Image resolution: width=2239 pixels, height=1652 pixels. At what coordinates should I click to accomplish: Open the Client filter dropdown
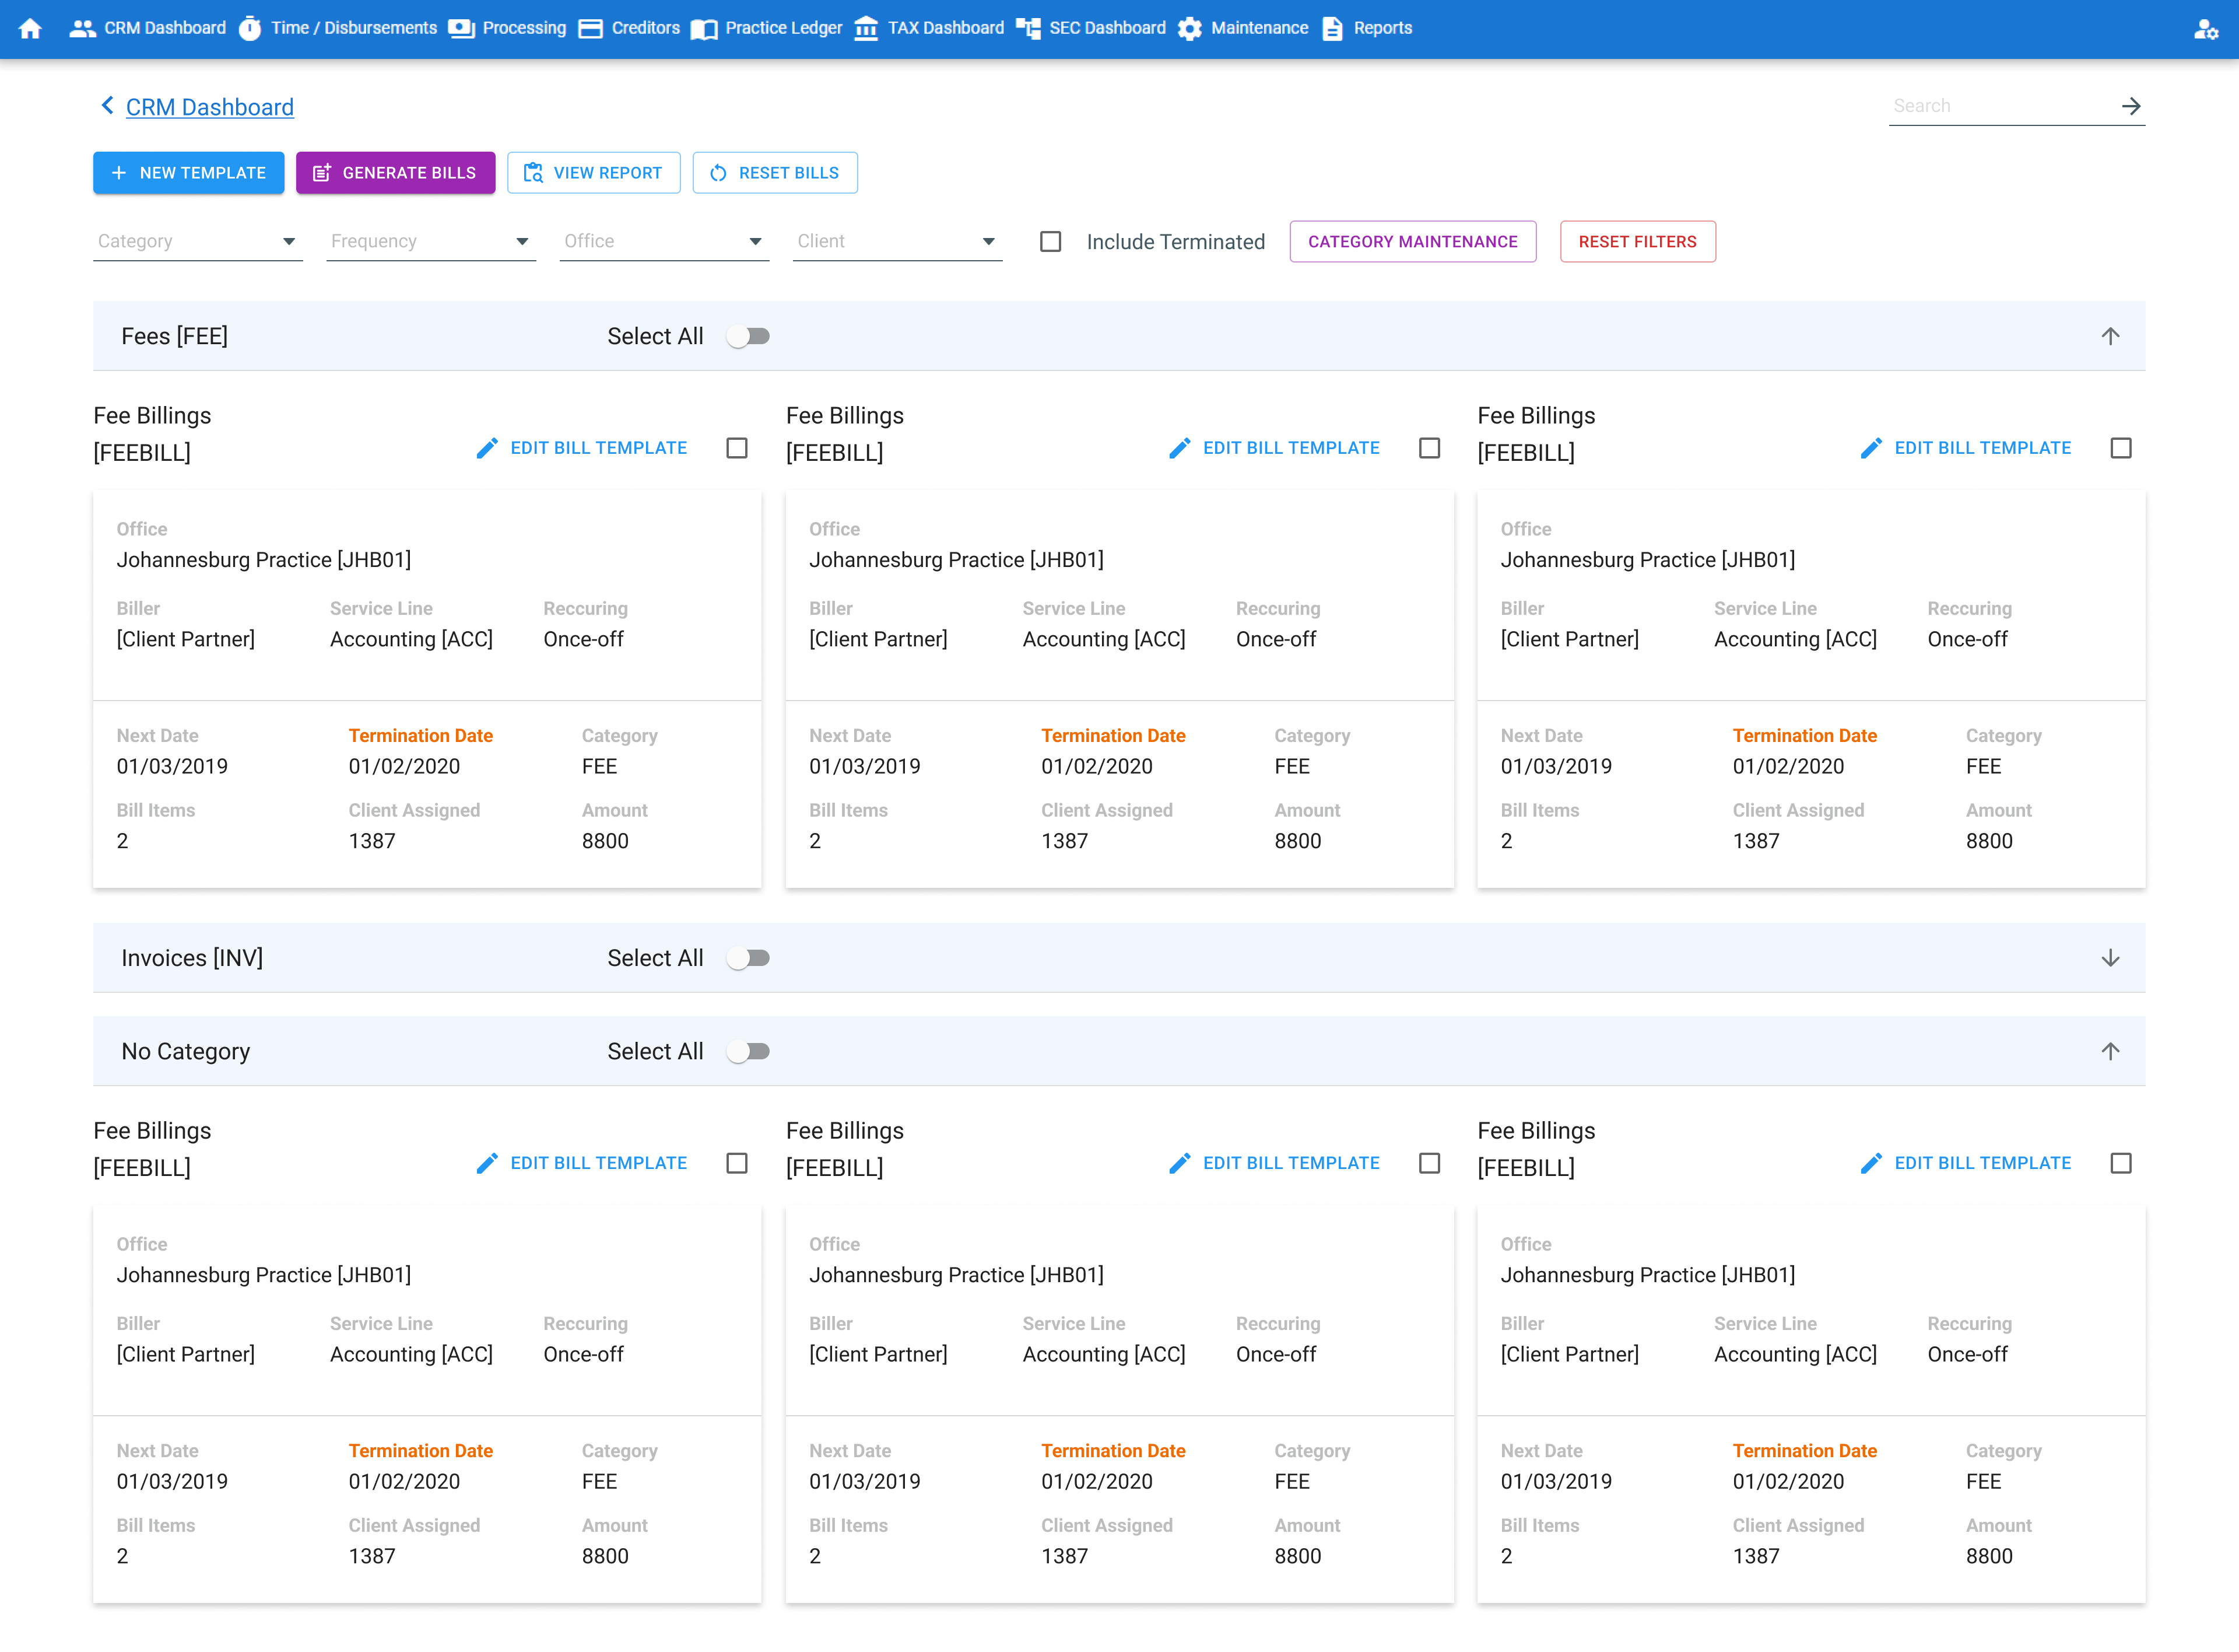pos(897,241)
